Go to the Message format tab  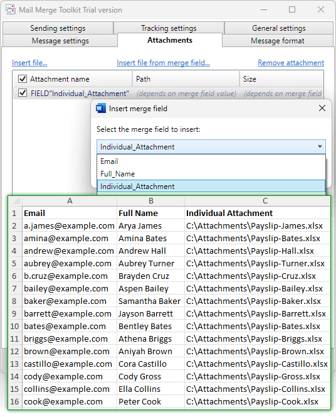click(278, 41)
